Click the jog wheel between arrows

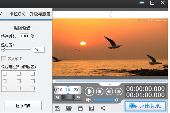[x=68, y=97]
